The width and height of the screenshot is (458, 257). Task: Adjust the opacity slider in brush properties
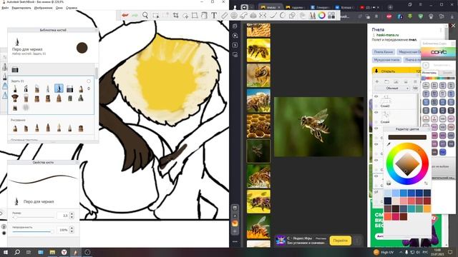[34, 231]
